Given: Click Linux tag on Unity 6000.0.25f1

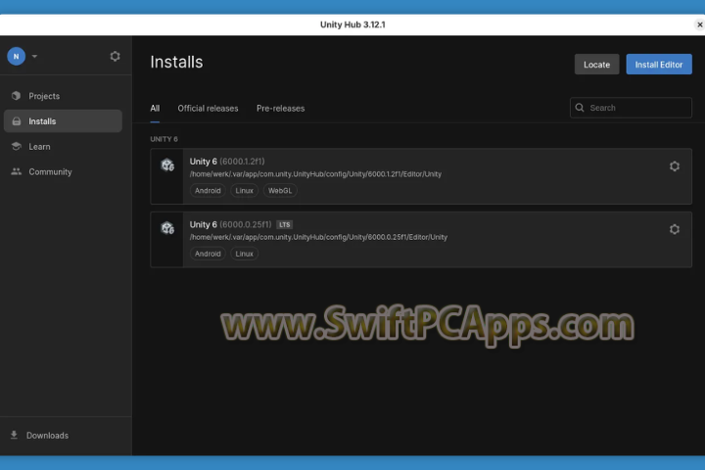Looking at the screenshot, I should [244, 254].
